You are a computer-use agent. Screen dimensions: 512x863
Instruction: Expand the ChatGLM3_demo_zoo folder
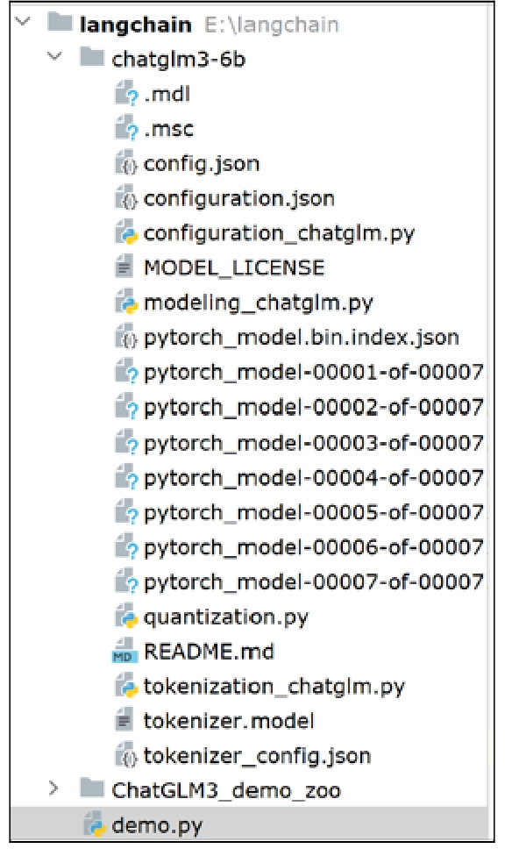point(53,788)
